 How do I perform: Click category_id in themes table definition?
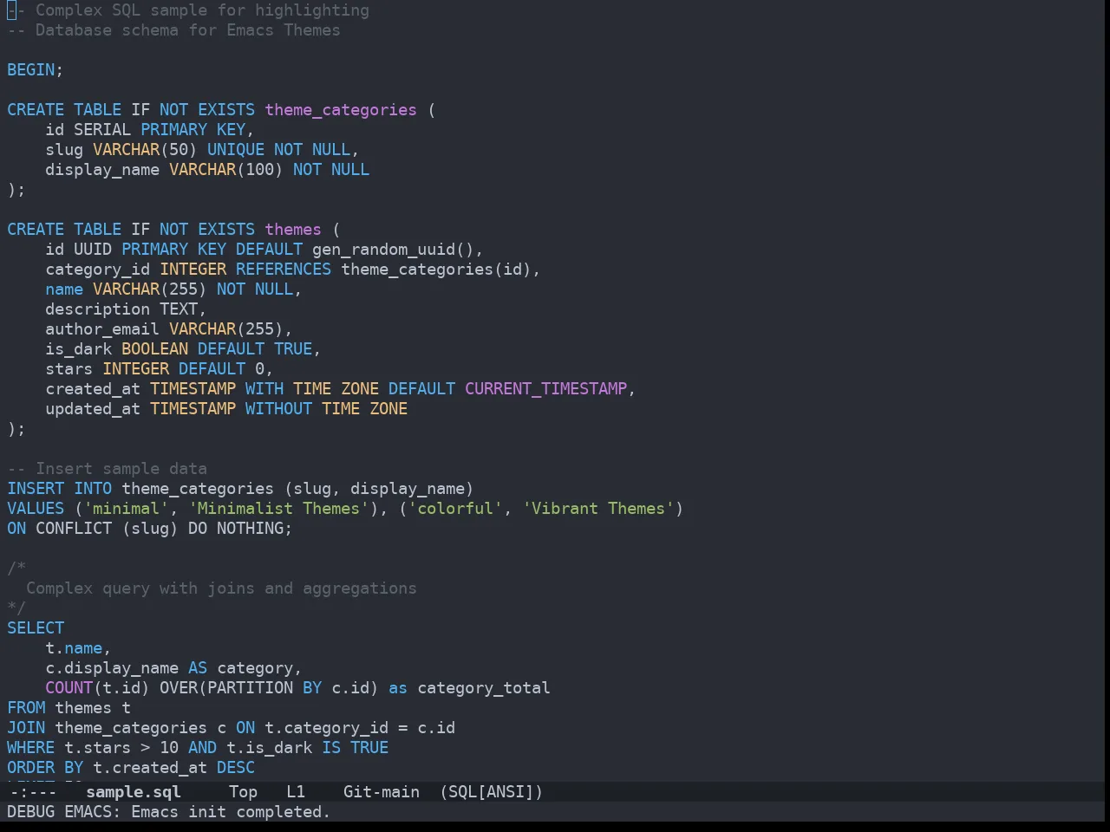tap(98, 270)
